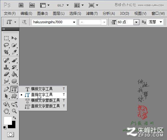Select the Zoom magnifier tool
Screen dimensions: 167x140
pos(14,111)
